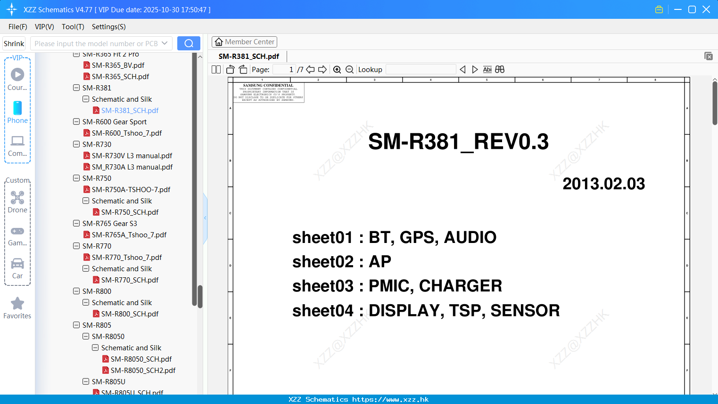Toggle two-page layout view icon
The width and height of the screenshot is (718, 404).
216,69
